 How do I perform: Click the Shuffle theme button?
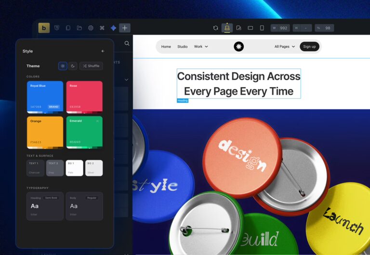[x=91, y=66]
